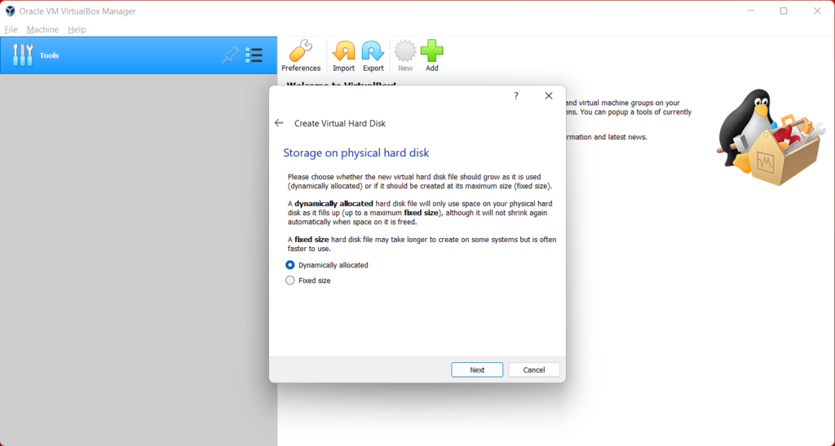The height and width of the screenshot is (446, 835).
Task: Click the Export appliance icon
Action: [x=373, y=55]
